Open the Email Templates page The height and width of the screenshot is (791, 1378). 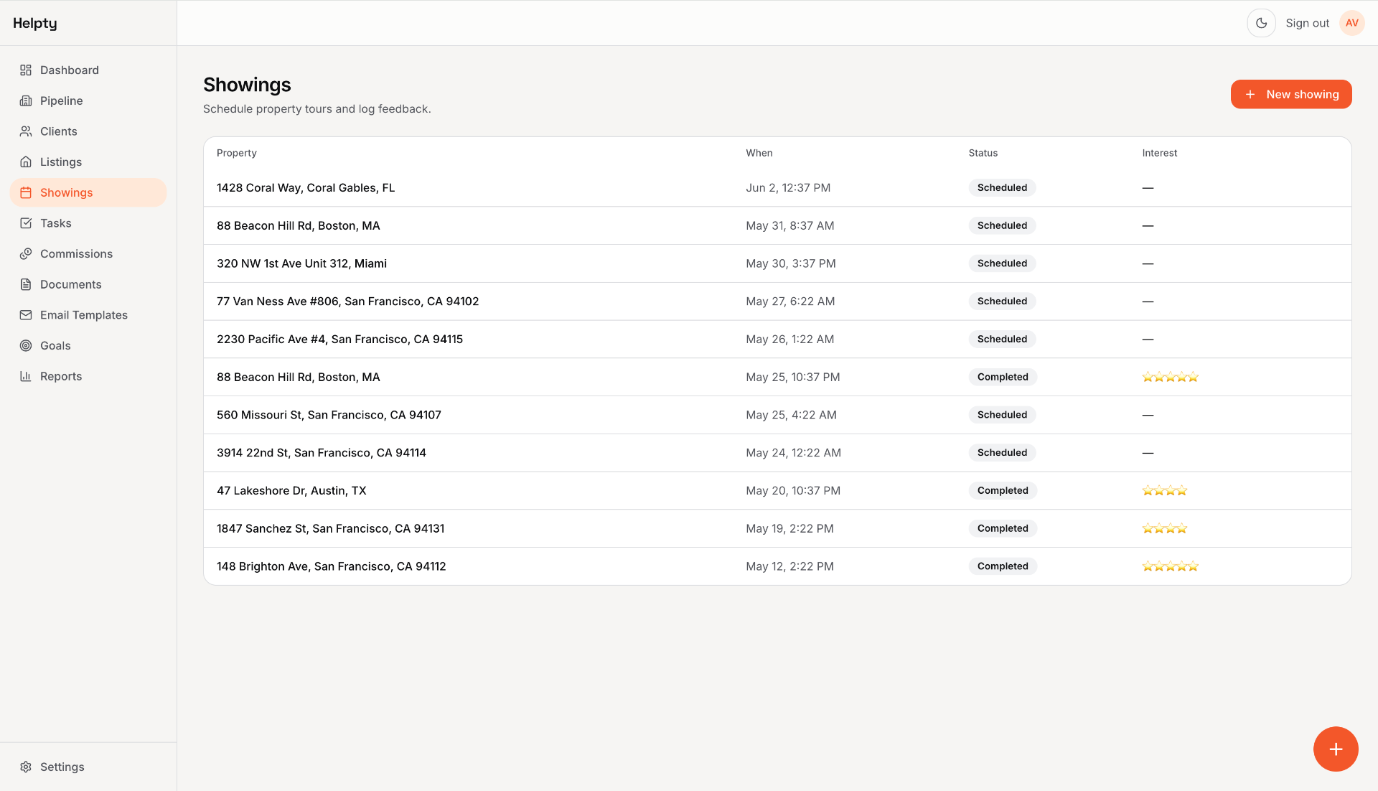(88, 315)
